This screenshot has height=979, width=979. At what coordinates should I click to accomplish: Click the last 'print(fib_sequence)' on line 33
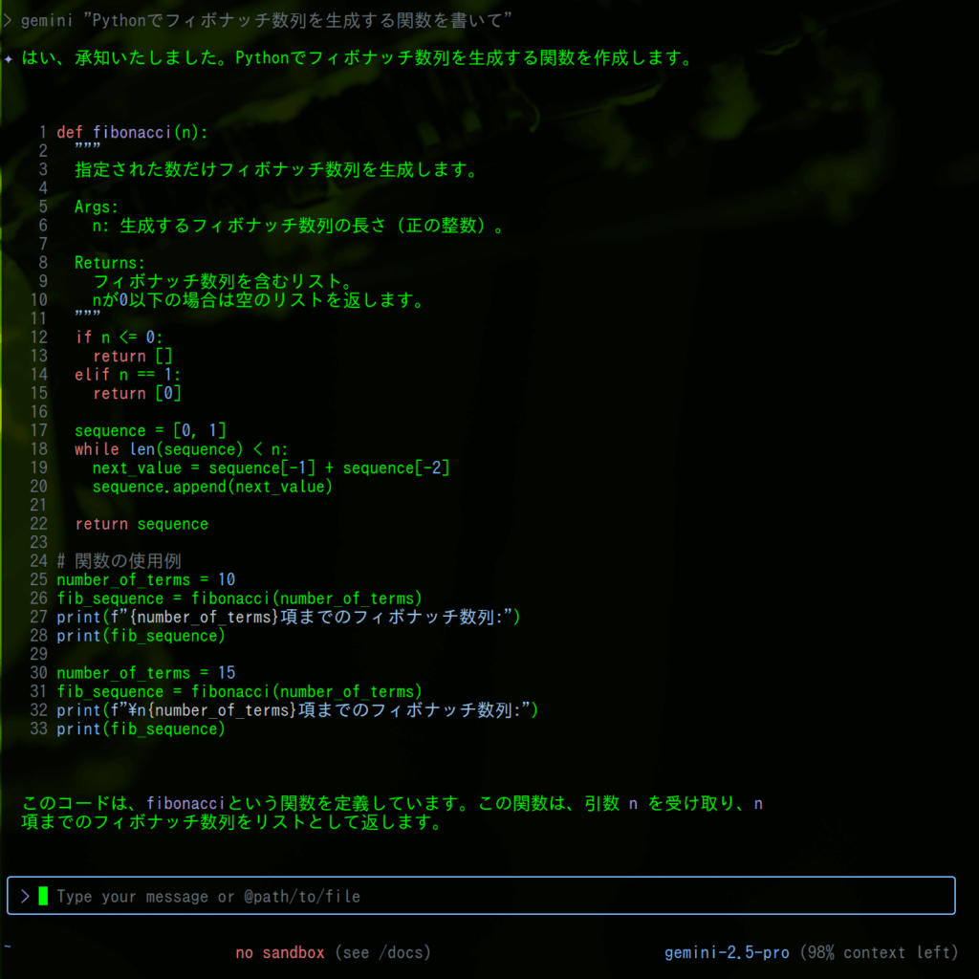coord(141,729)
